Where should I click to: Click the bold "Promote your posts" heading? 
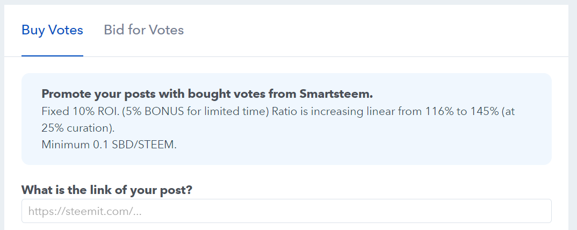(207, 94)
